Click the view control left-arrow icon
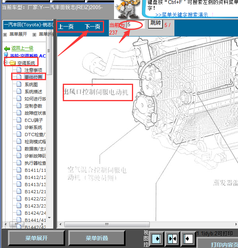238x248 pixels. [188, 238]
